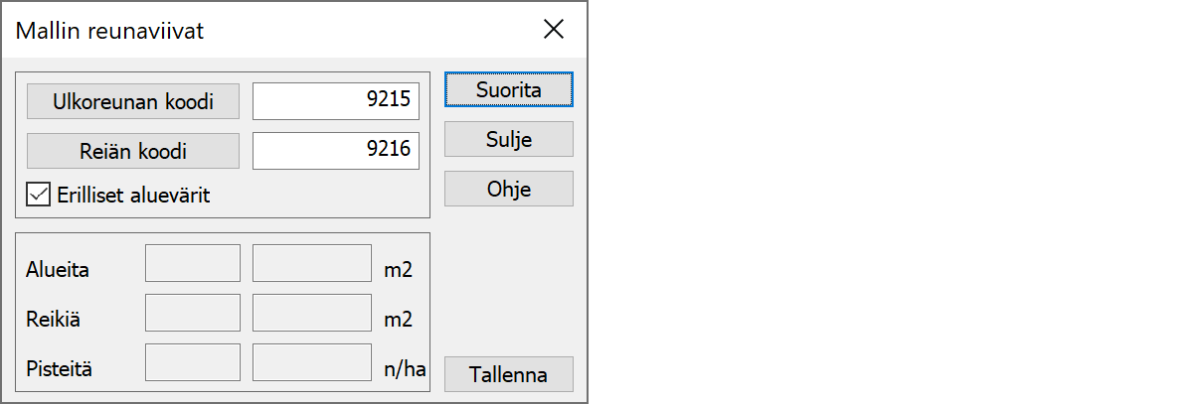
Task: Click the Pisteitä n/ha density field
Action: pos(311,362)
